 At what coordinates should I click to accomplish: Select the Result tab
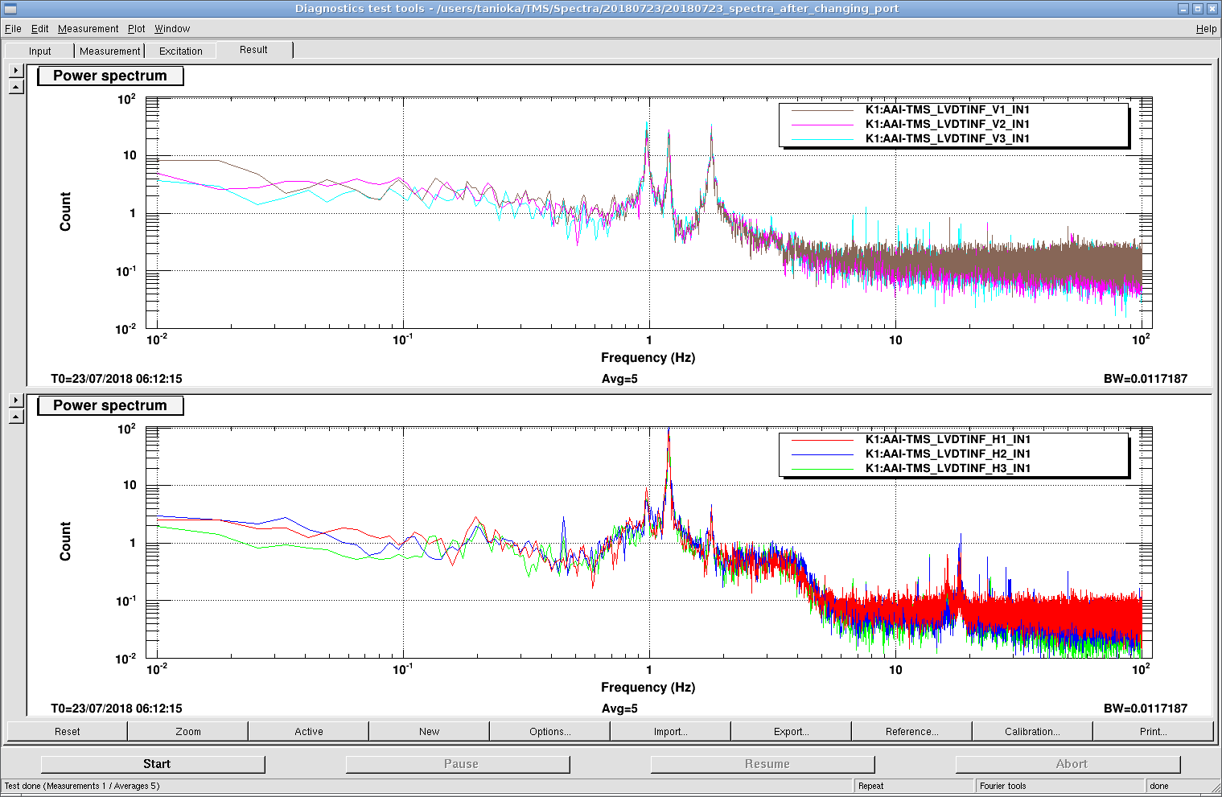click(x=254, y=50)
